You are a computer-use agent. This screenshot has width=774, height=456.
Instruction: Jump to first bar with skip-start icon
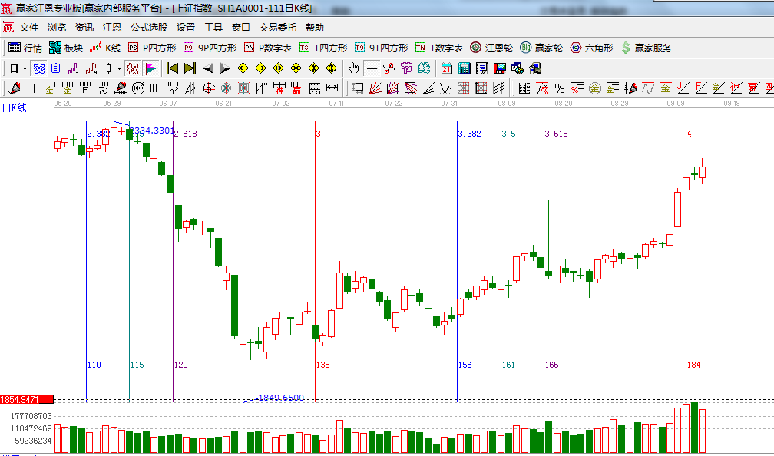click(x=172, y=68)
